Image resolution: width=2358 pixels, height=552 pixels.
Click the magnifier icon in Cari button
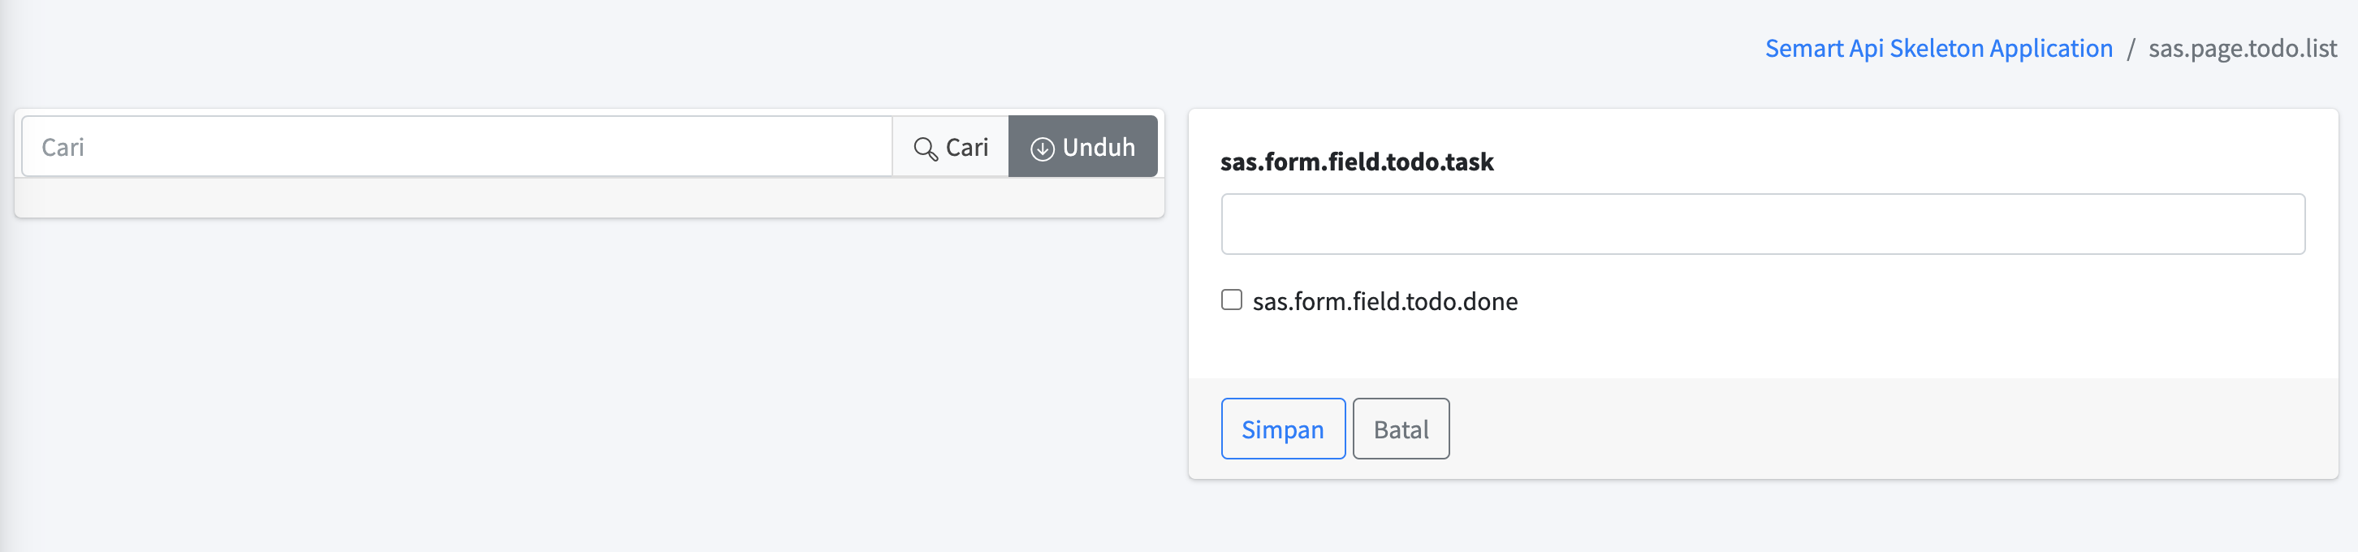tap(926, 149)
